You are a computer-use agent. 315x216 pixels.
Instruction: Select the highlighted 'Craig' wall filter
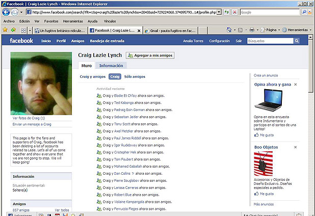(x=115, y=76)
